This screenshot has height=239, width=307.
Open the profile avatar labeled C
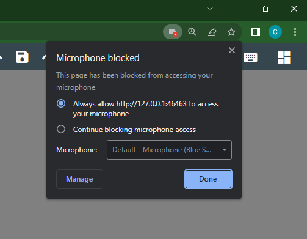pyautogui.click(x=275, y=32)
